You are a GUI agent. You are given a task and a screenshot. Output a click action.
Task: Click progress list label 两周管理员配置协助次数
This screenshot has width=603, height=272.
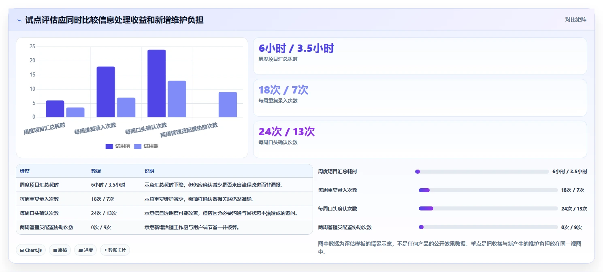[345, 227]
